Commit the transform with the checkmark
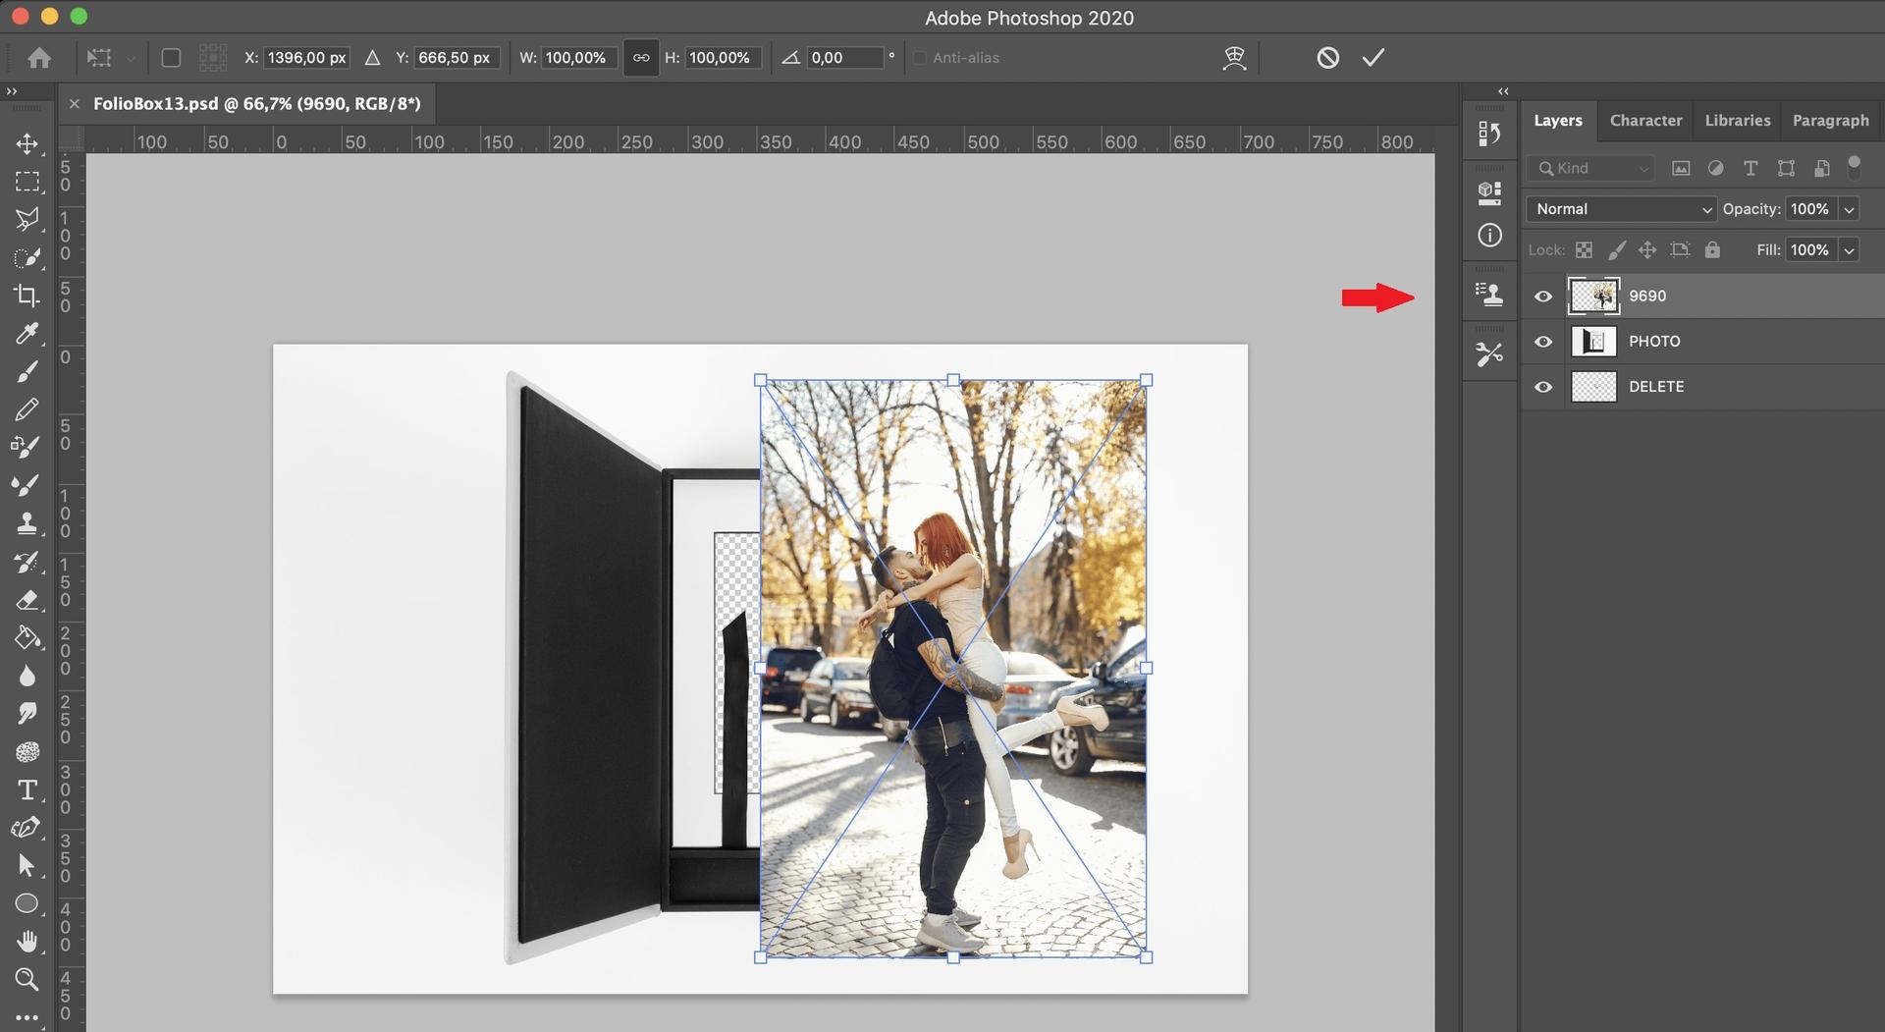 [x=1373, y=57]
